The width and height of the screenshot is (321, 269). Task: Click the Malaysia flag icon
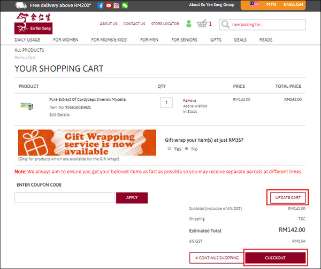point(254,4)
